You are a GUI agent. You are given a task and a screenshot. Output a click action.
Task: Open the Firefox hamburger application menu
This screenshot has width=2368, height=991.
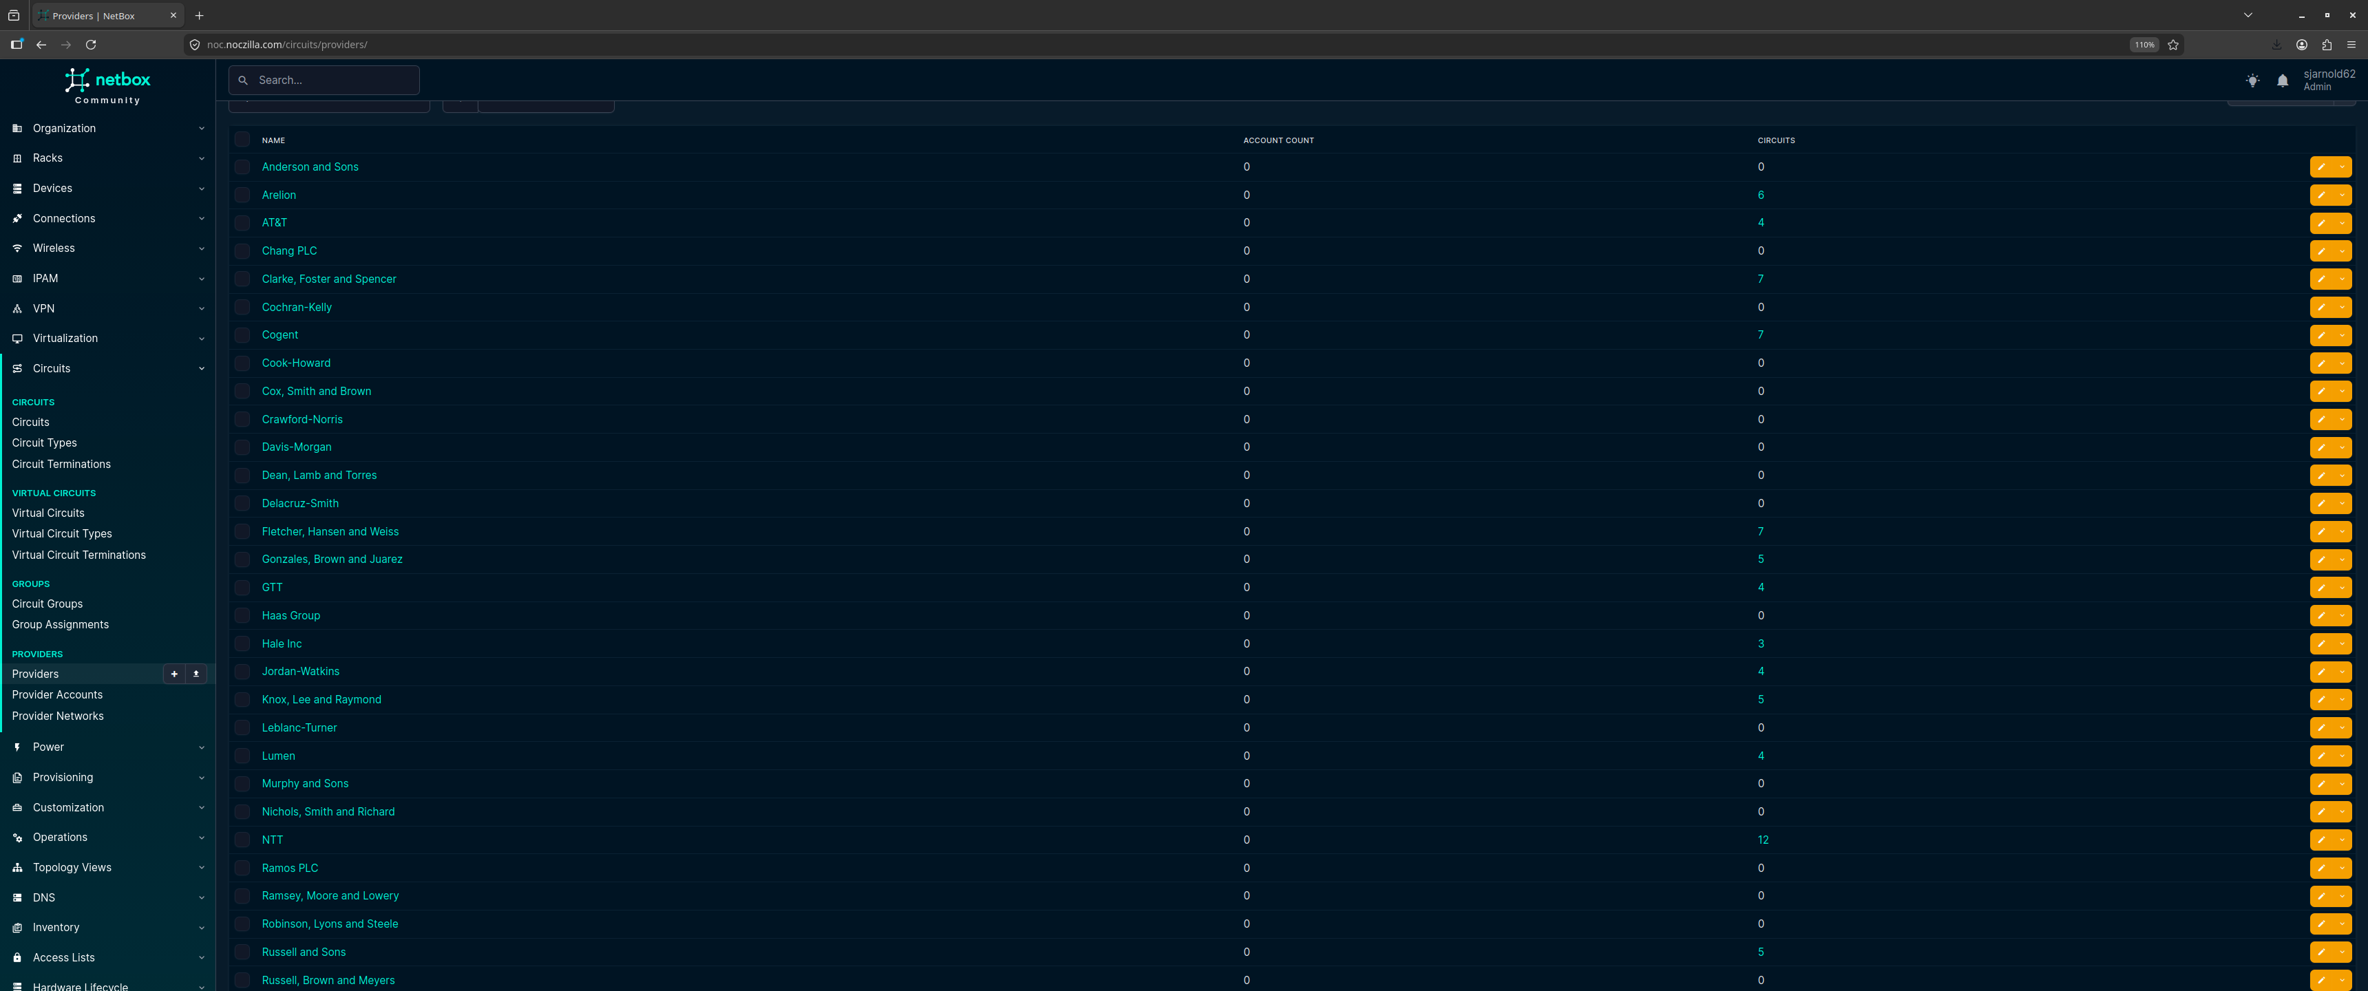pyautogui.click(x=2351, y=44)
